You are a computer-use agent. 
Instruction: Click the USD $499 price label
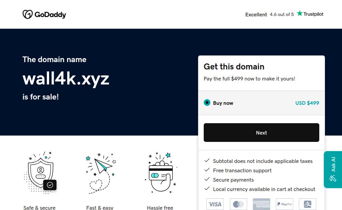(307, 103)
